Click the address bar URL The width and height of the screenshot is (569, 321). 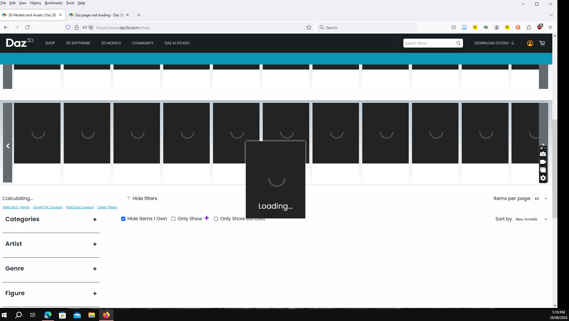coord(123,28)
